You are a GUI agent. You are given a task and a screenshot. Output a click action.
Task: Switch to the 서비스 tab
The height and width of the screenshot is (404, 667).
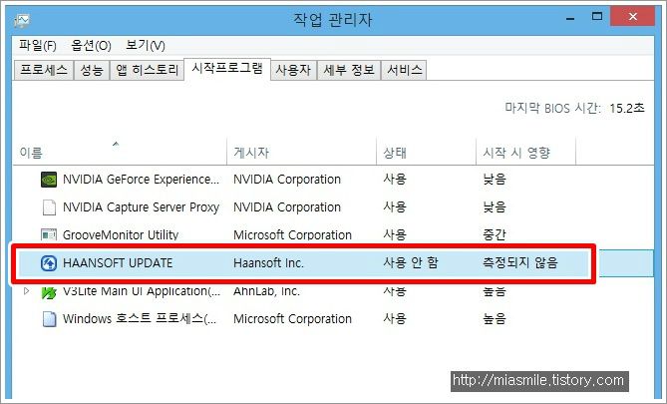pos(404,70)
